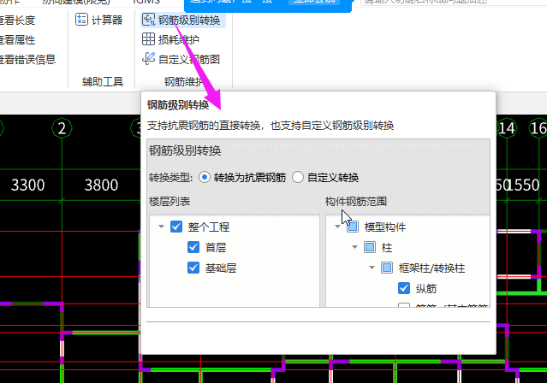Click the 首层 text in floor list
This screenshot has width=547, height=383.
point(216,247)
